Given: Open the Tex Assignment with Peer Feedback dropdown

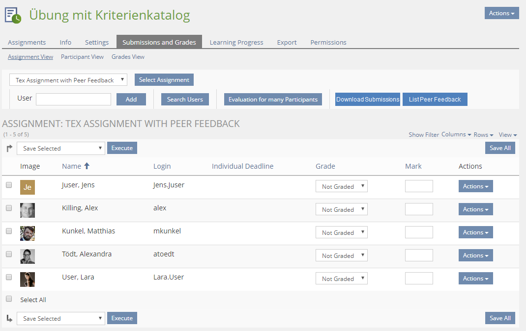Looking at the screenshot, I should click(x=68, y=80).
